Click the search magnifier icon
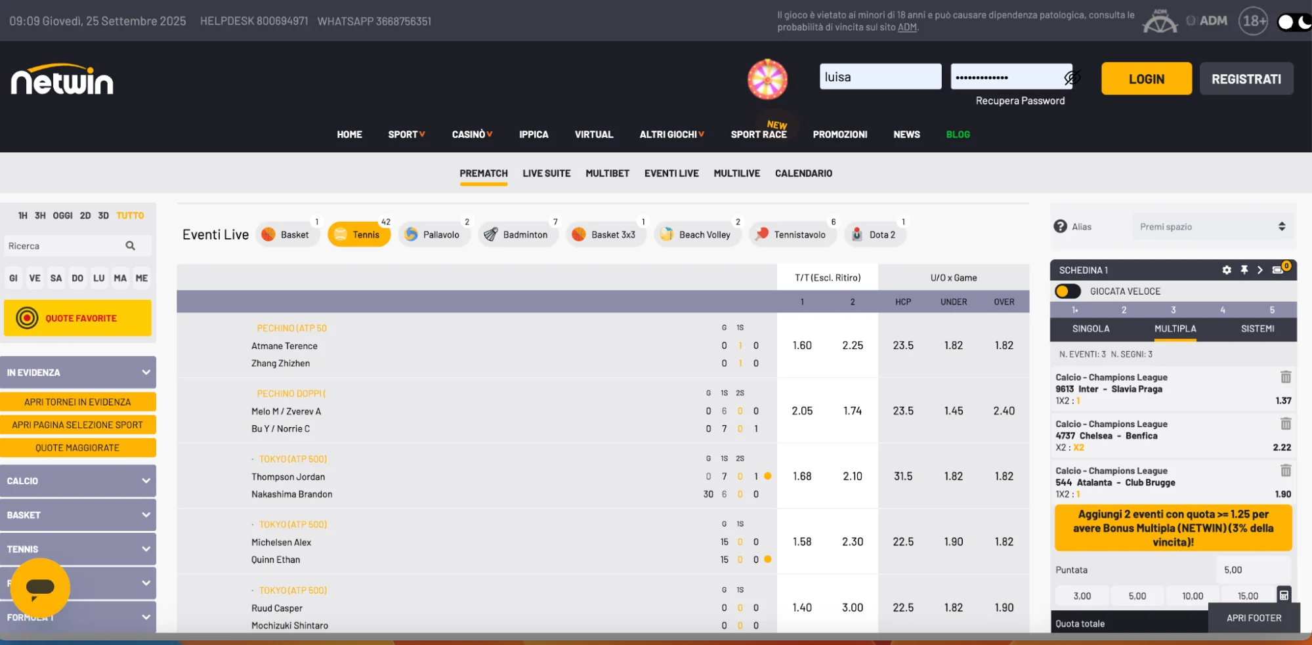 click(130, 246)
